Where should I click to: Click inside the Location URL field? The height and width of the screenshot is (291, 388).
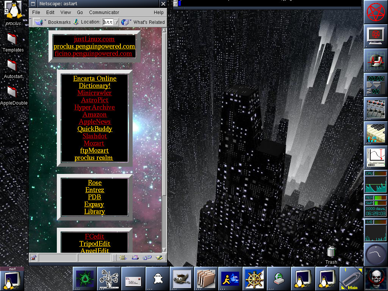(108, 22)
